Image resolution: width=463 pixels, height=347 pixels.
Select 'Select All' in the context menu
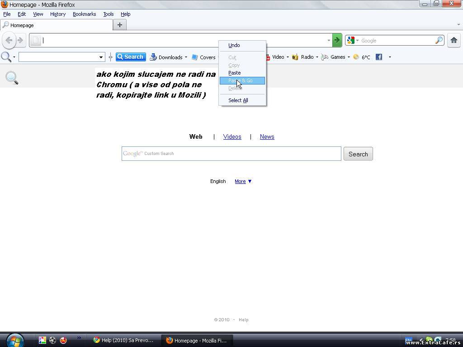238,100
